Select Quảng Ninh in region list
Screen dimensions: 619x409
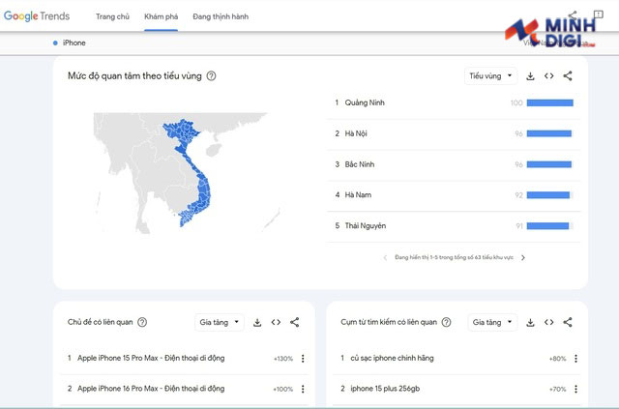point(365,102)
